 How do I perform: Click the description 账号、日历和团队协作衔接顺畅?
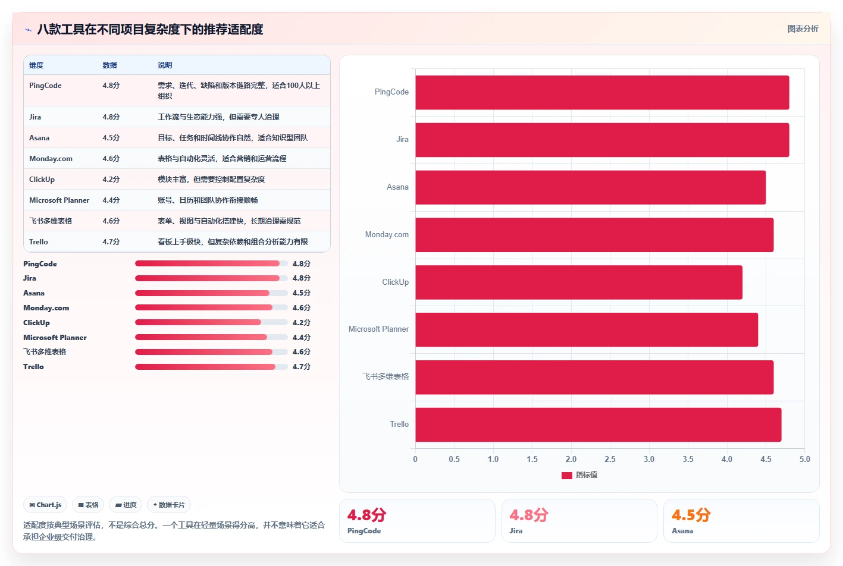coord(208,200)
